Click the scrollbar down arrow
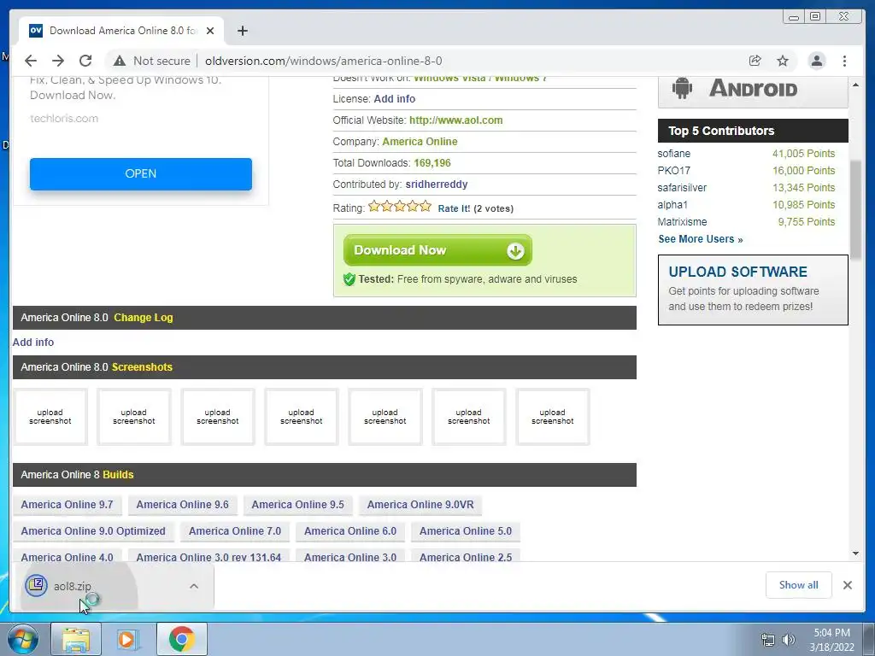This screenshot has height=656, width=875. [x=855, y=553]
